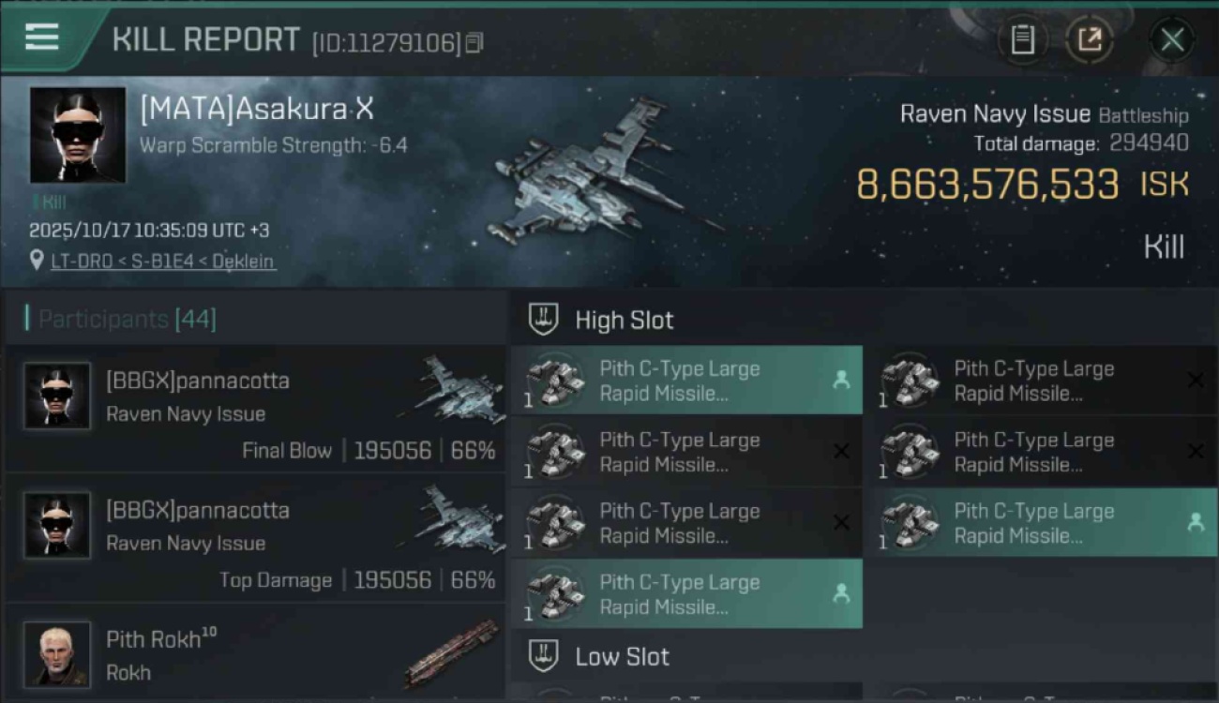Open the hamburger menu icon
This screenshot has height=703, width=1219.
click(x=41, y=37)
